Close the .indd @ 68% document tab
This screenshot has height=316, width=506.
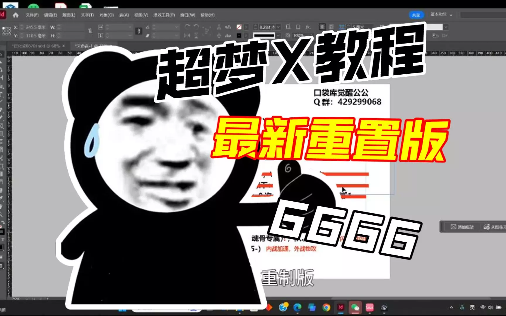tap(64, 46)
